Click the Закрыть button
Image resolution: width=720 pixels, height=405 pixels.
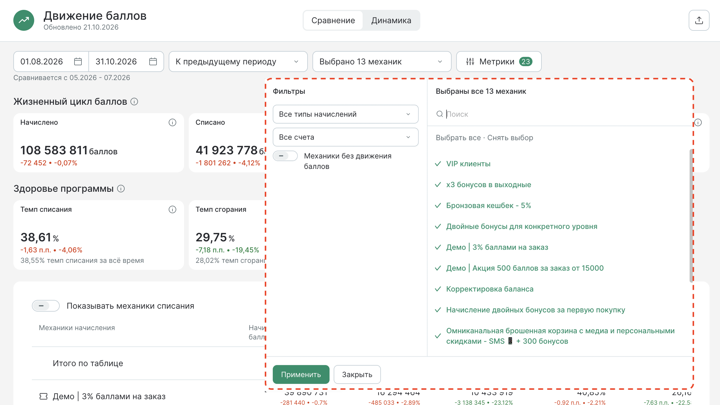coord(357,374)
